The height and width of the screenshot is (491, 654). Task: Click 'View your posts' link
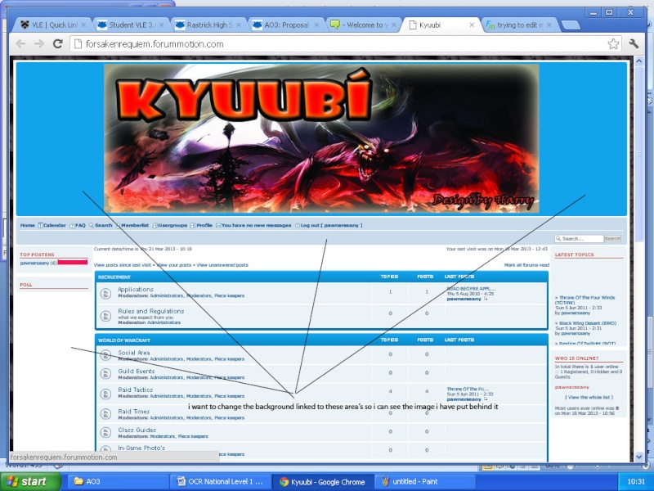(x=174, y=265)
